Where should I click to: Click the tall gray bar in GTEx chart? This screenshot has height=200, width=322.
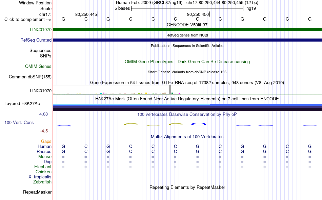[x=170, y=90]
